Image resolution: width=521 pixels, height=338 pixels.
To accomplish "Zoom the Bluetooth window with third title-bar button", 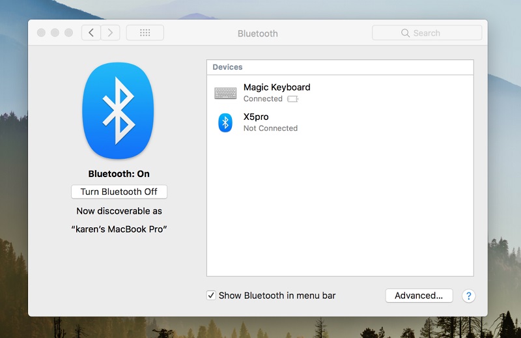I will pos(68,33).
